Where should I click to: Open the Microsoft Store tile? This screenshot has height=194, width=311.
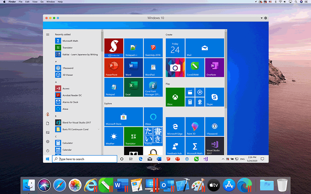pos(124,117)
